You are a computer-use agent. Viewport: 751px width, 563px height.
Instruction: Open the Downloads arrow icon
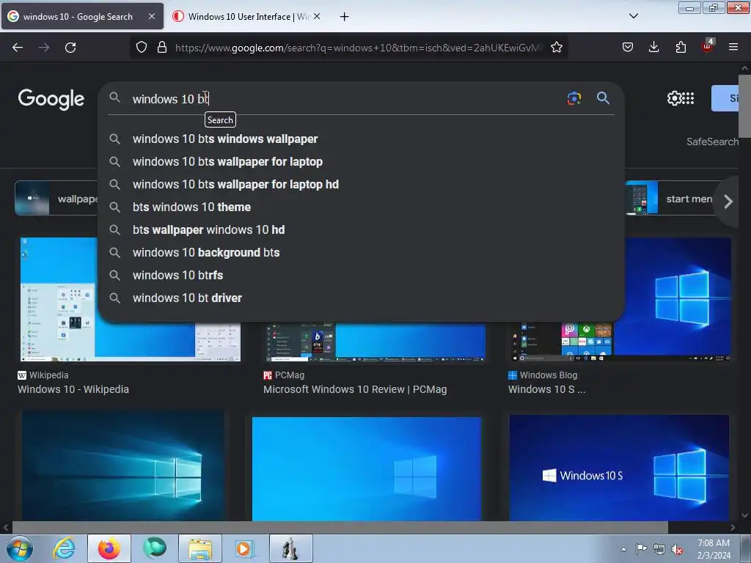pos(653,48)
